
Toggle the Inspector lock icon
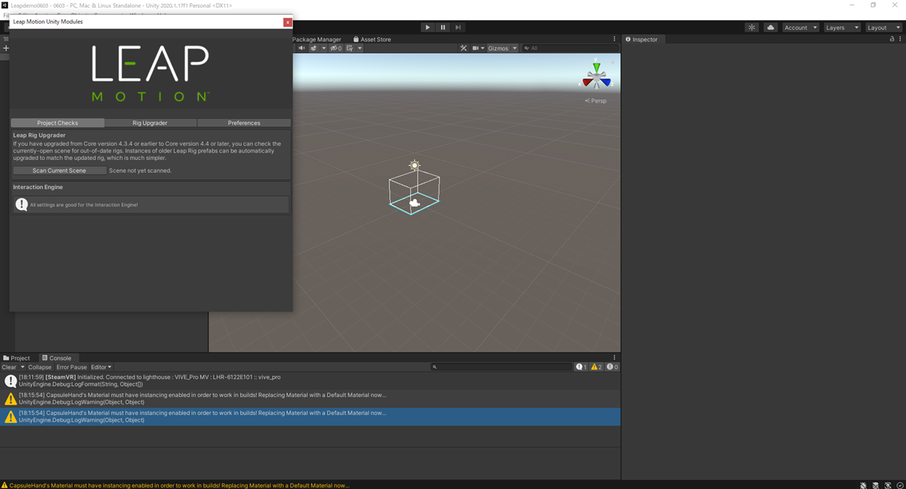coord(892,39)
